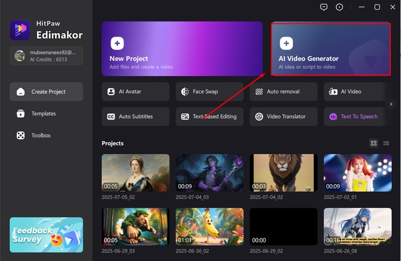Viewport: 401px width, 261px height.
Task: Open project thumbnail 2025-07-04_03
Action: [209, 173]
